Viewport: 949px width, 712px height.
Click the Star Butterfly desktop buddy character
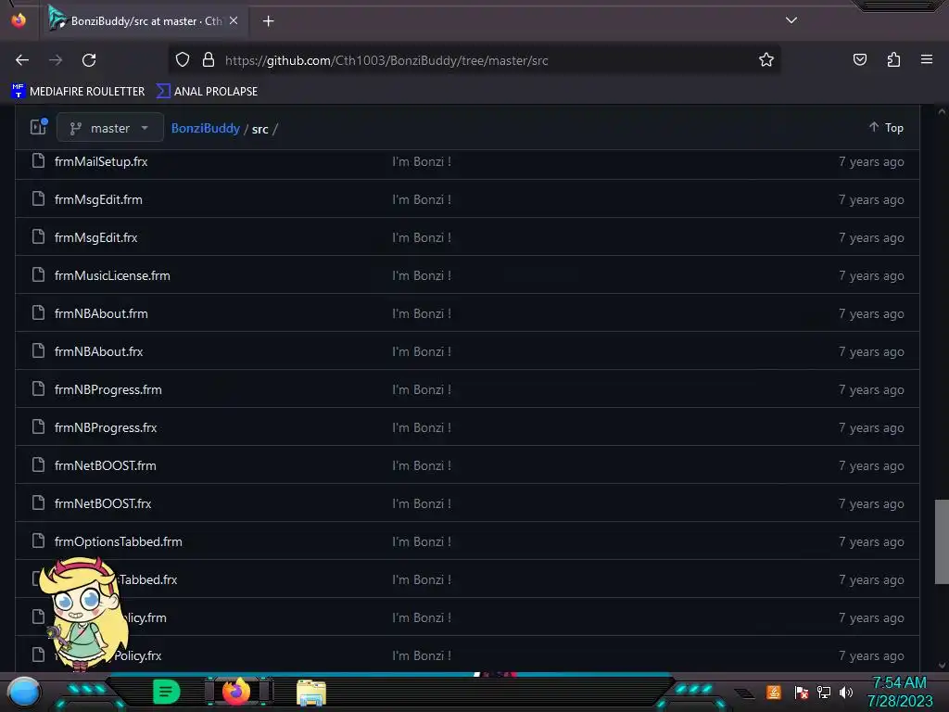(82, 613)
